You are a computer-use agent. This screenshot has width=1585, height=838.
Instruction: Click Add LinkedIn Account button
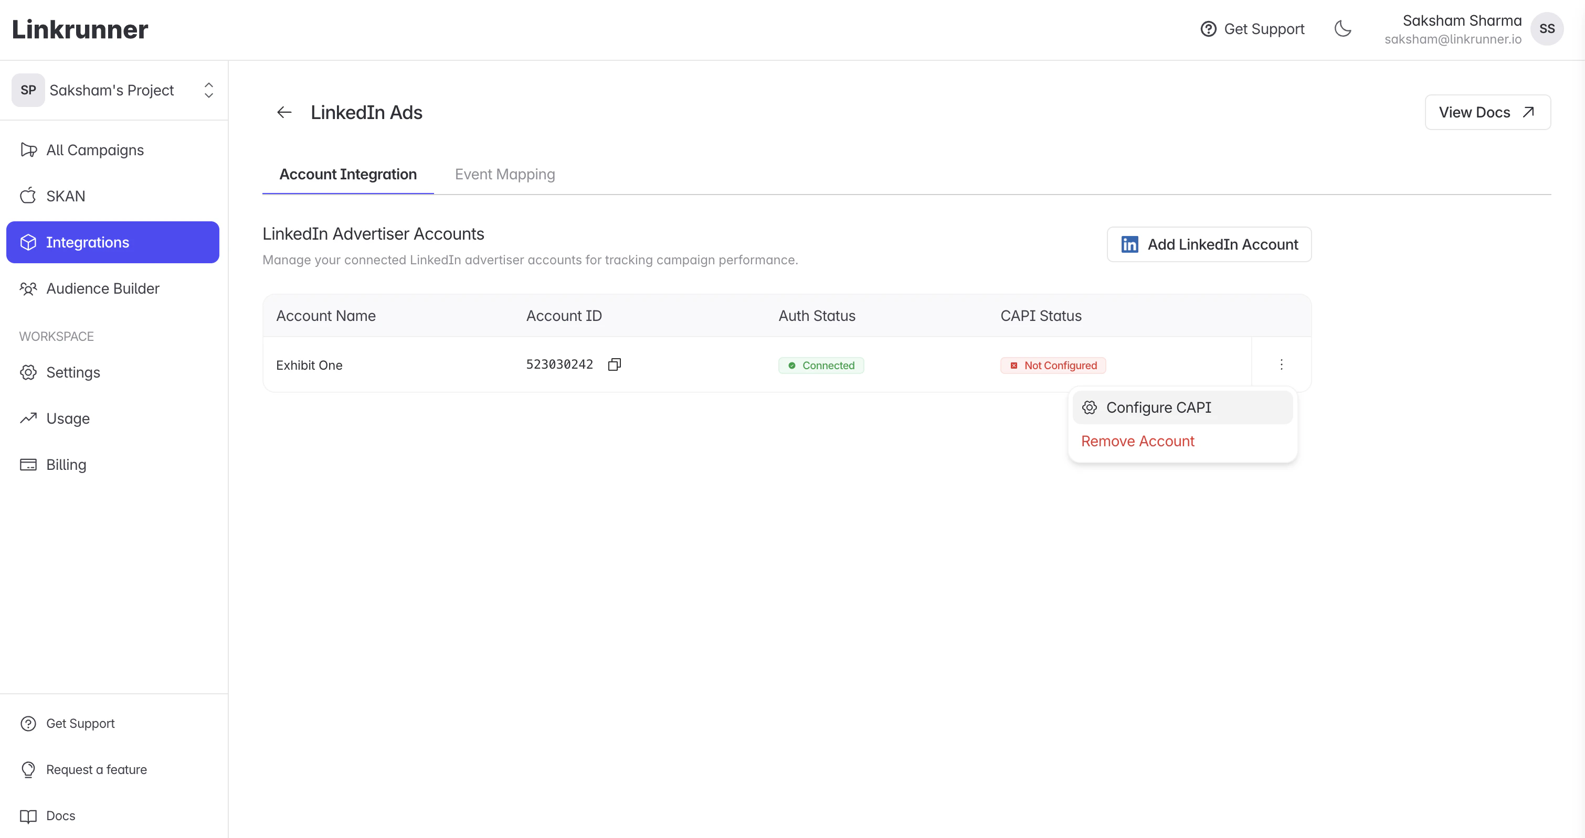click(x=1209, y=245)
